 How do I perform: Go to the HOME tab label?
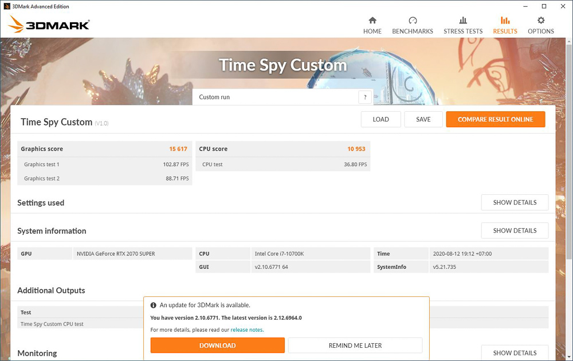(x=372, y=32)
